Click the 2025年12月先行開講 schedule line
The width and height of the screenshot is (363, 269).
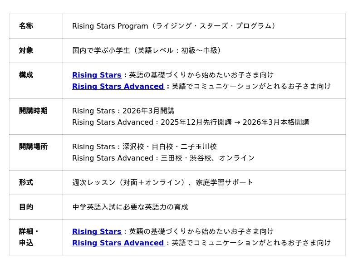(x=191, y=122)
